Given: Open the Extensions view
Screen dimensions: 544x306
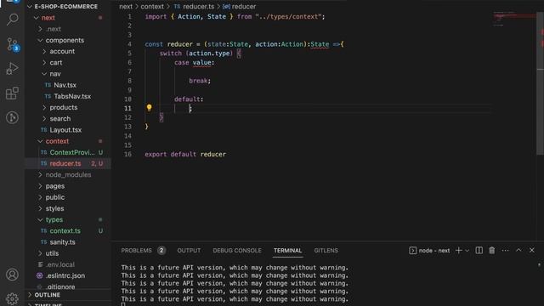Looking at the screenshot, I should click(x=13, y=93).
